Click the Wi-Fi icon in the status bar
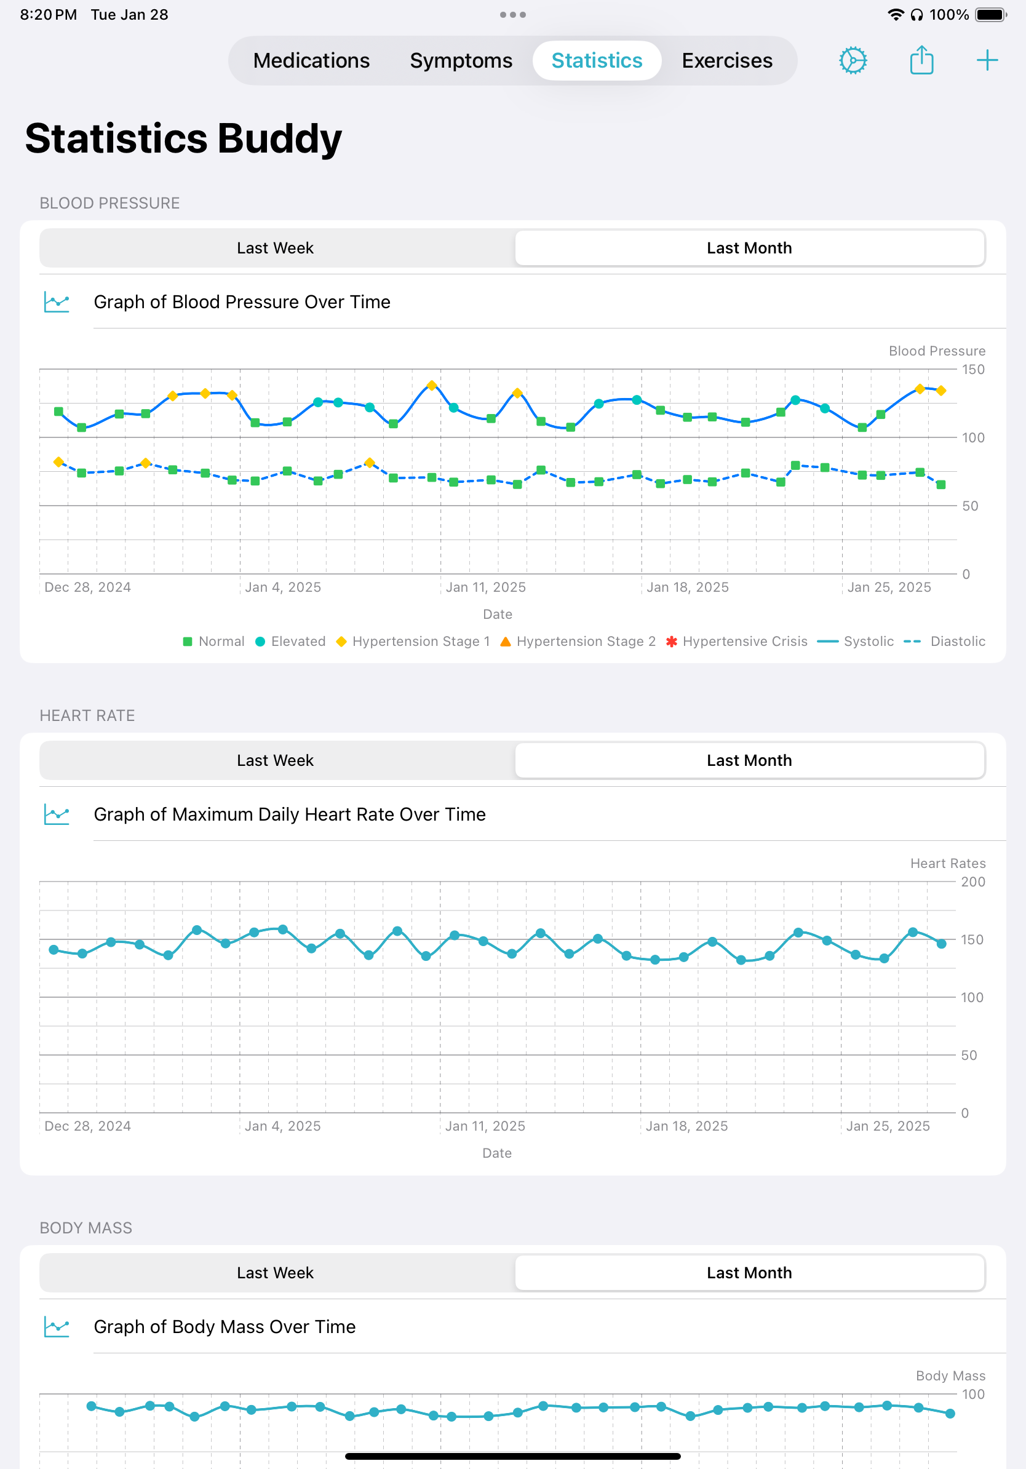 [895, 14]
